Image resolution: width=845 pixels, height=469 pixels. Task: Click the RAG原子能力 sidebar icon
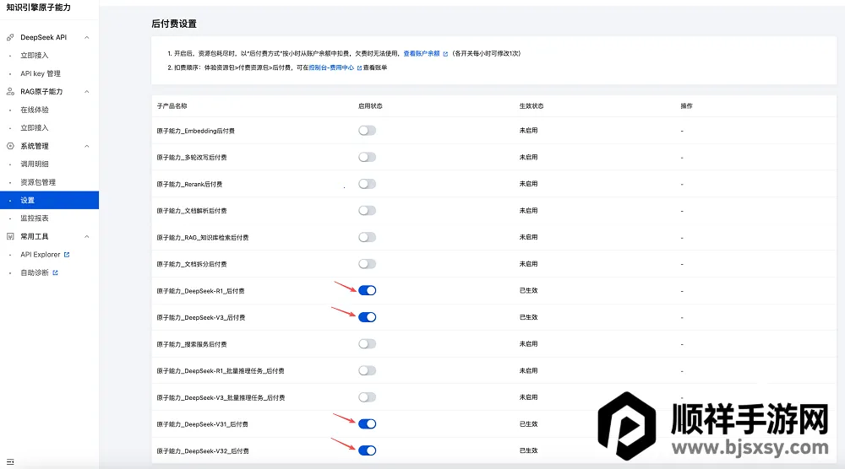(x=10, y=91)
